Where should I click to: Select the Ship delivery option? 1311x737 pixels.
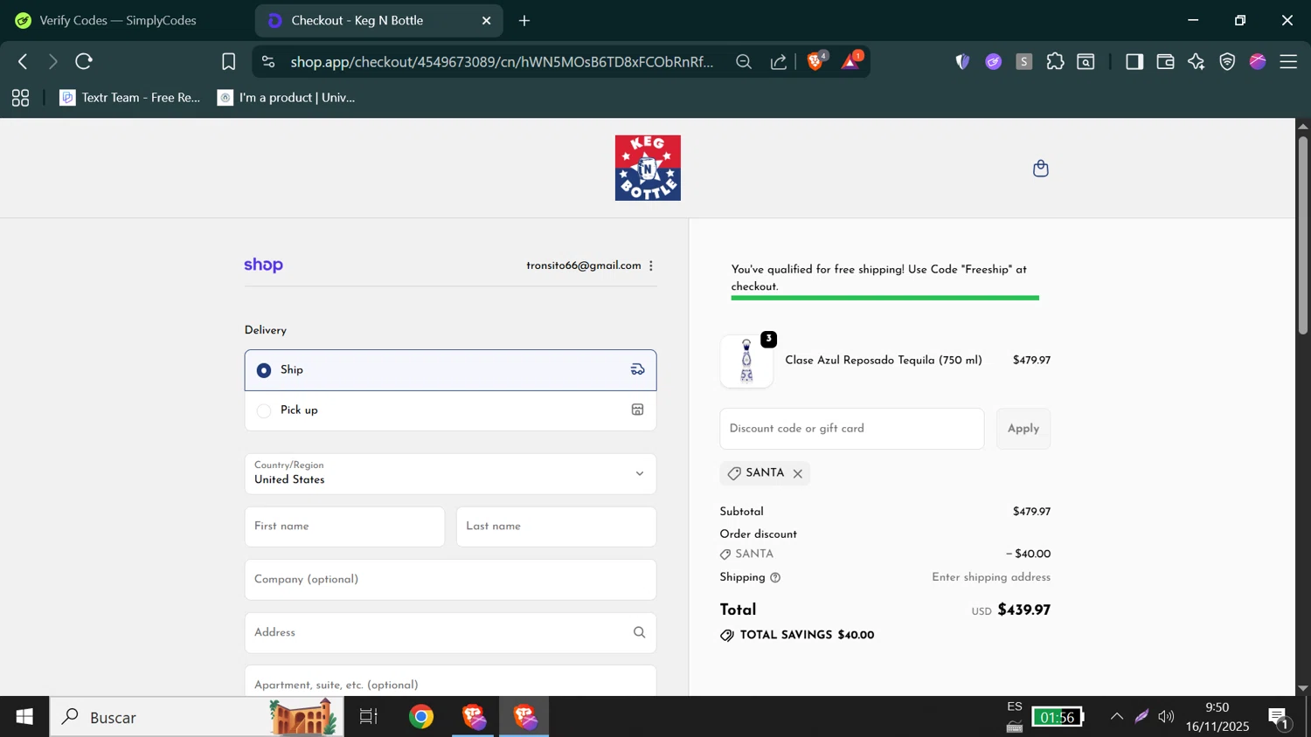(x=450, y=370)
